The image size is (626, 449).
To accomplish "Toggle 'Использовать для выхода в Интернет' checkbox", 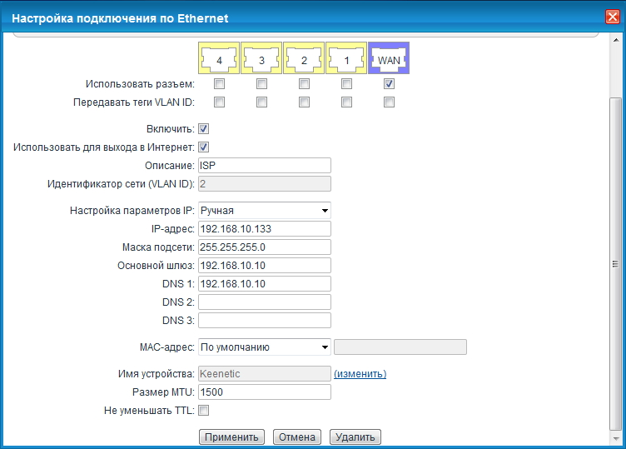I will pos(203,147).
